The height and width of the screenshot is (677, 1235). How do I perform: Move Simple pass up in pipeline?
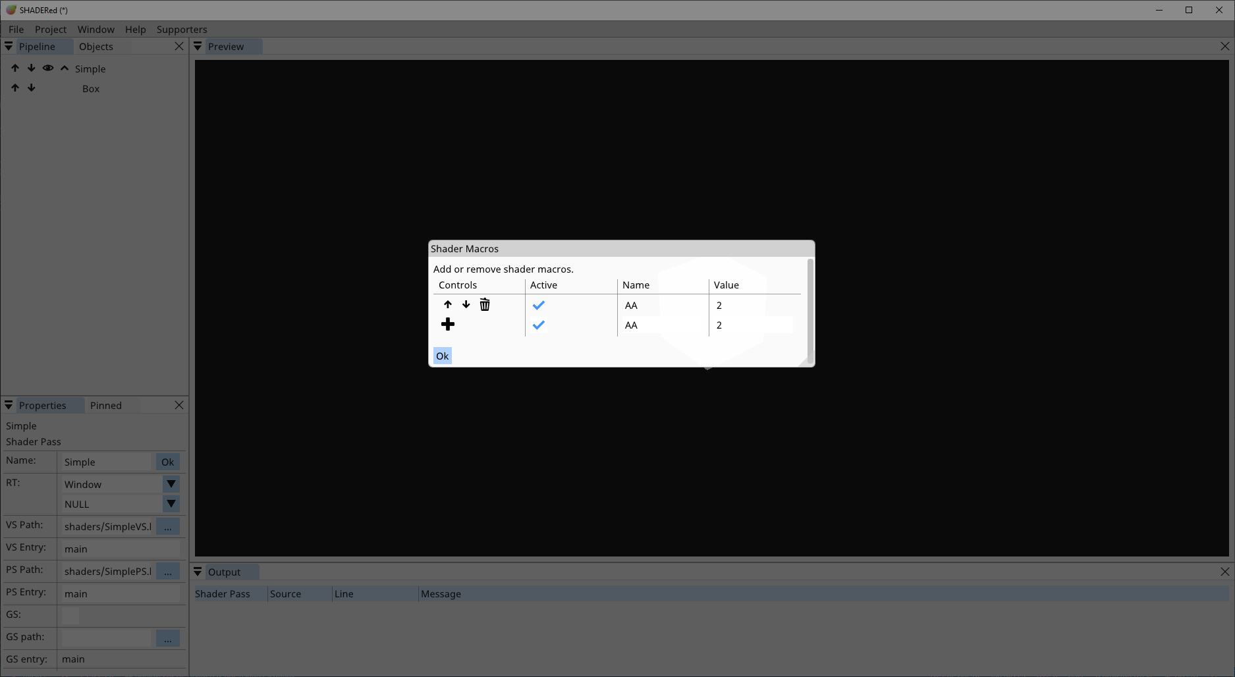[x=15, y=68]
